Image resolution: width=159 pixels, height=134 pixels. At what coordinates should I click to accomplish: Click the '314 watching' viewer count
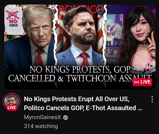pyautogui.click(x=41, y=126)
